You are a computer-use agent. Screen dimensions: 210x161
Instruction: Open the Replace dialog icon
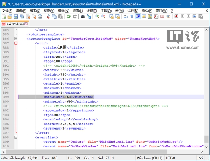point(89,16)
